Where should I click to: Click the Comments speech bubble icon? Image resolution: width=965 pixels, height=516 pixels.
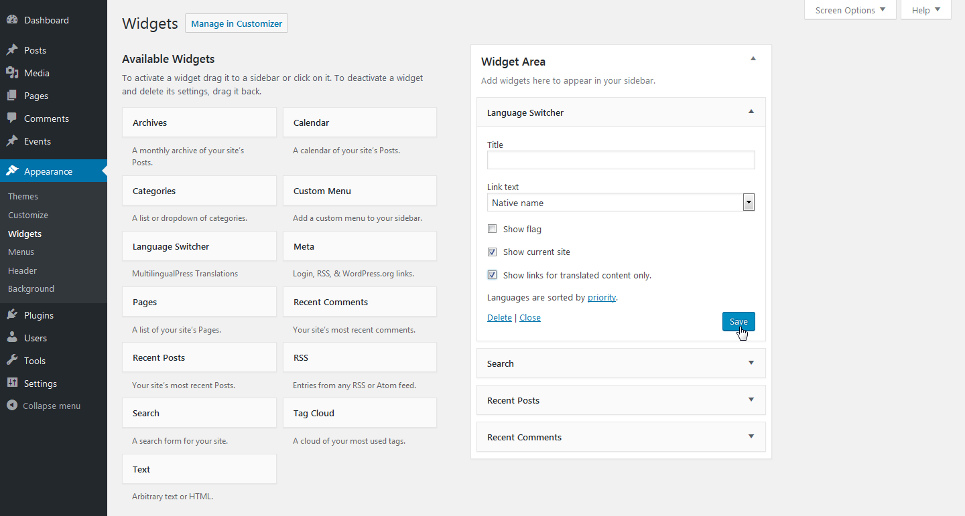point(13,118)
